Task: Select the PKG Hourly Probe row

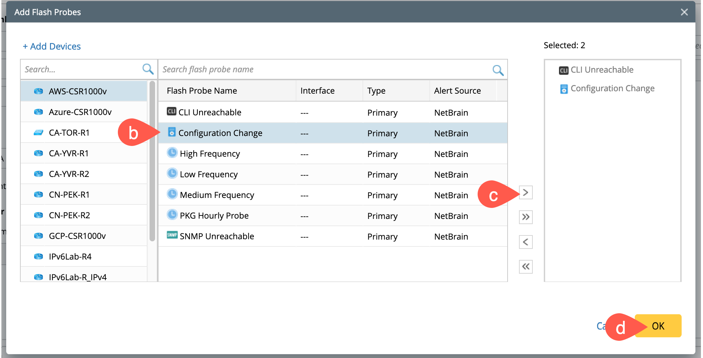Action: pyautogui.click(x=214, y=216)
